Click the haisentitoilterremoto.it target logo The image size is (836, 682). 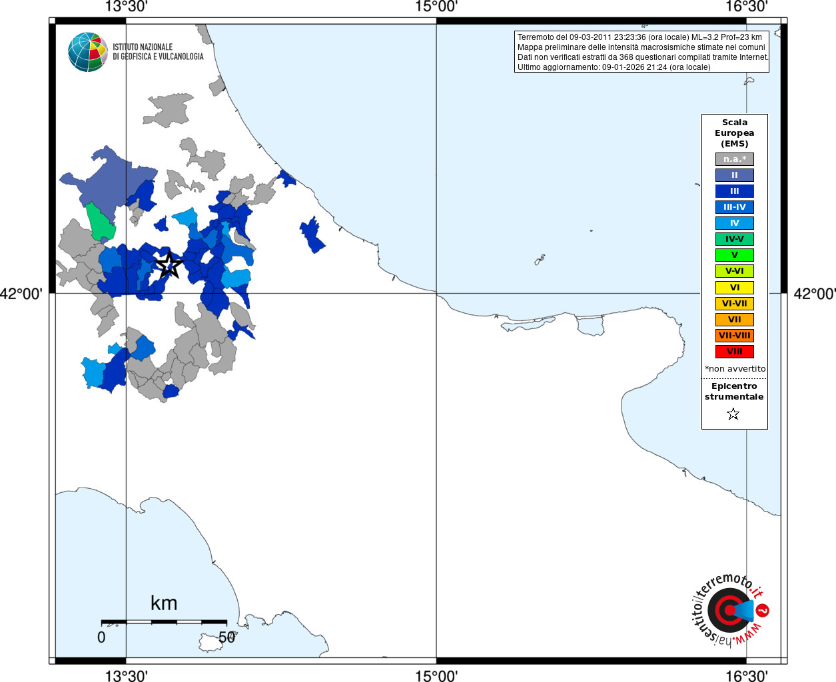pyautogui.click(x=730, y=610)
